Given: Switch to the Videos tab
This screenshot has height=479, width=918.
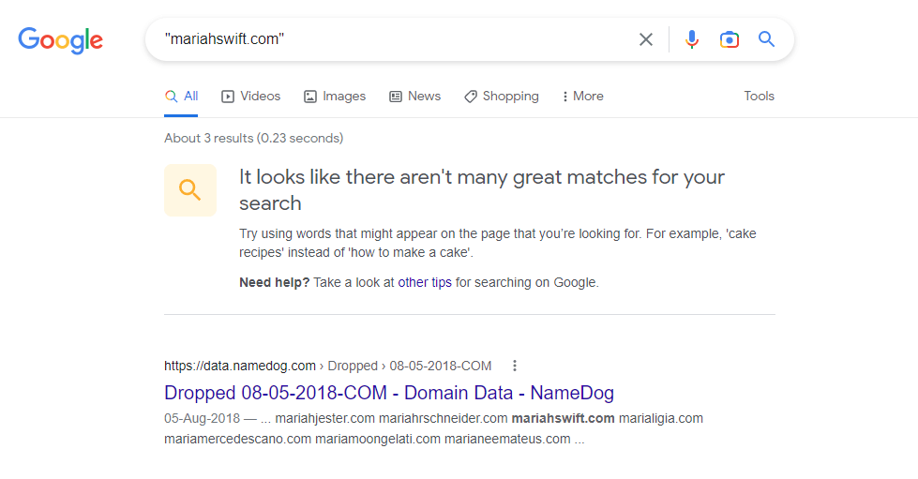Looking at the screenshot, I should [250, 96].
